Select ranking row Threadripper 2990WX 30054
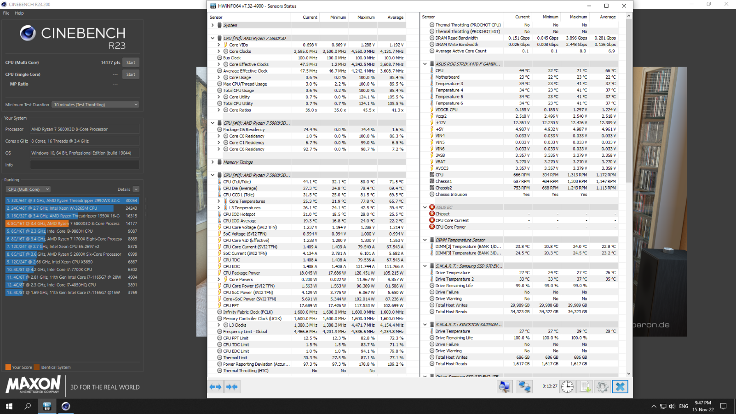Image resolution: width=736 pixels, height=414 pixels. coord(72,200)
